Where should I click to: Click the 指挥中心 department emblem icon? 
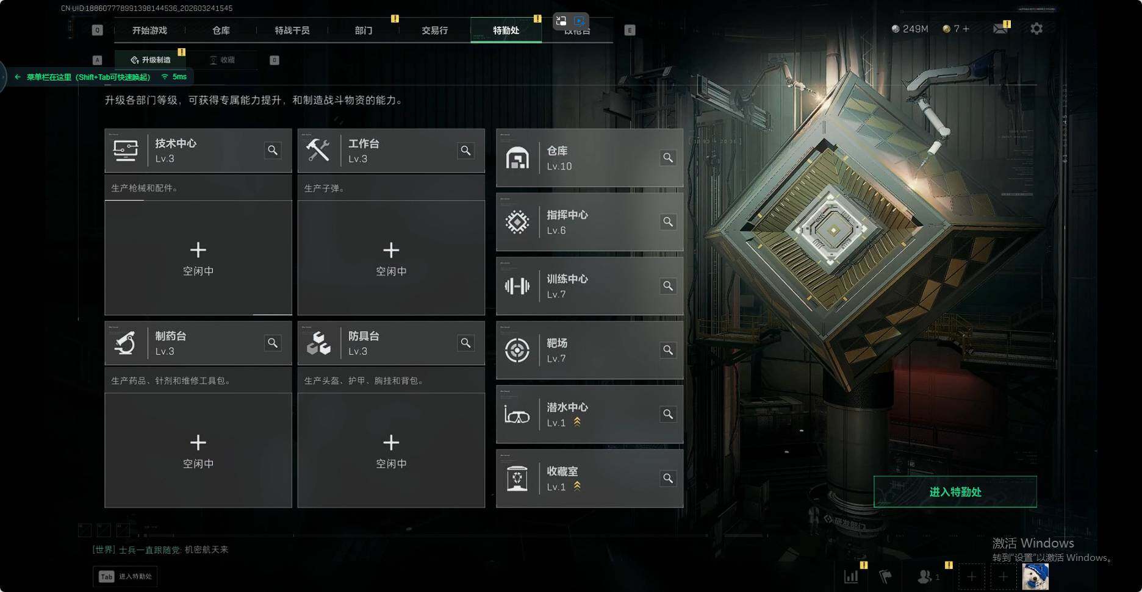pos(517,222)
